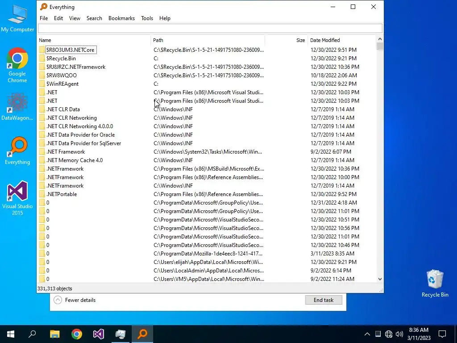
Task: Show hidden system tray icons
Action: pyautogui.click(x=367, y=334)
